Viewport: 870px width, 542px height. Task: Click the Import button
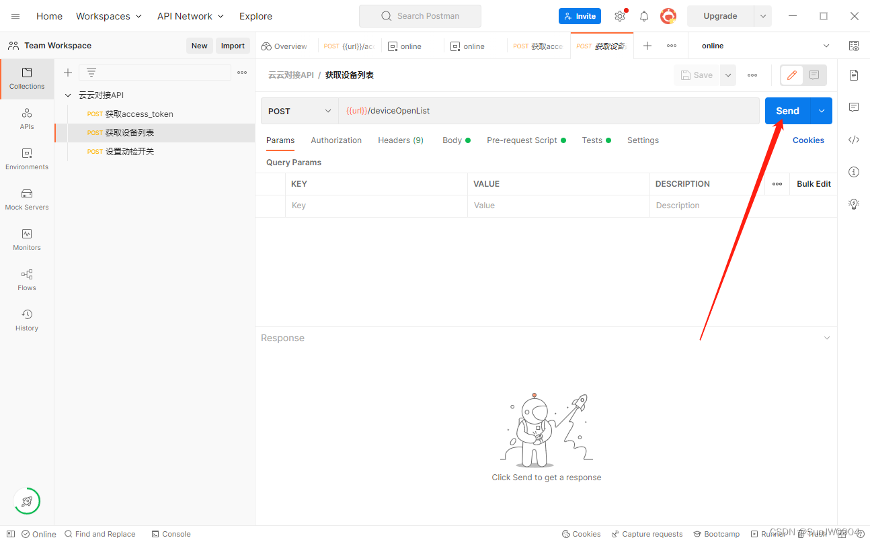tap(233, 46)
